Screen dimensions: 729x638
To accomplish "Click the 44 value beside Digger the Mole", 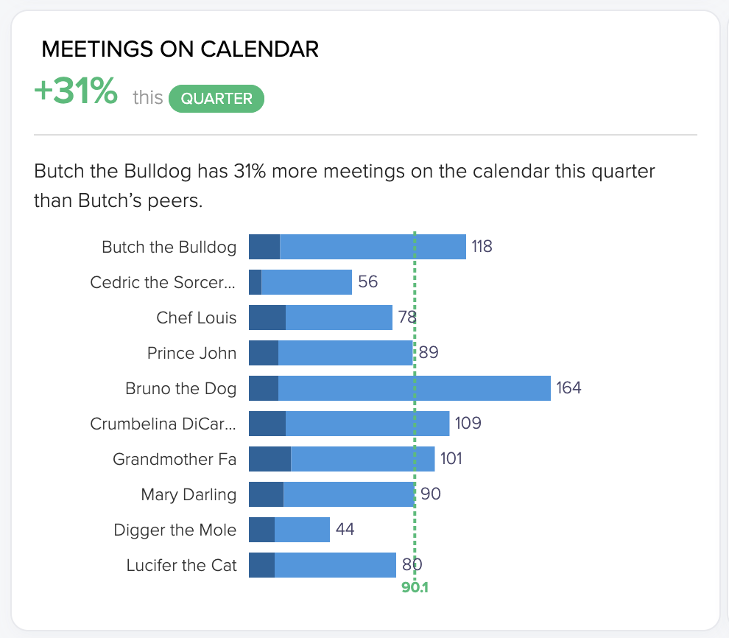I will pyautogui.click(x=345, y=529).
